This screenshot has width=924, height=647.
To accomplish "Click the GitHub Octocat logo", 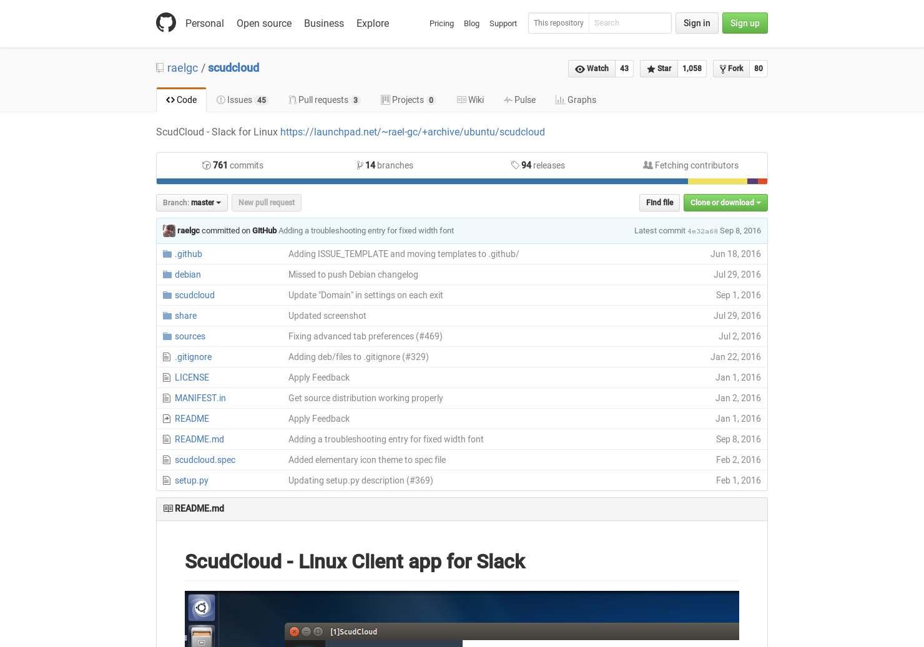I will pyautogui.click(x=166, y=22).
